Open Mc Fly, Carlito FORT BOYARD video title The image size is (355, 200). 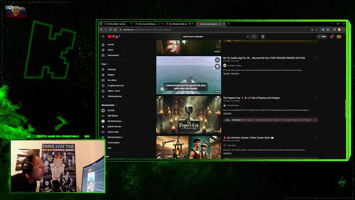[x=264, y=58]
